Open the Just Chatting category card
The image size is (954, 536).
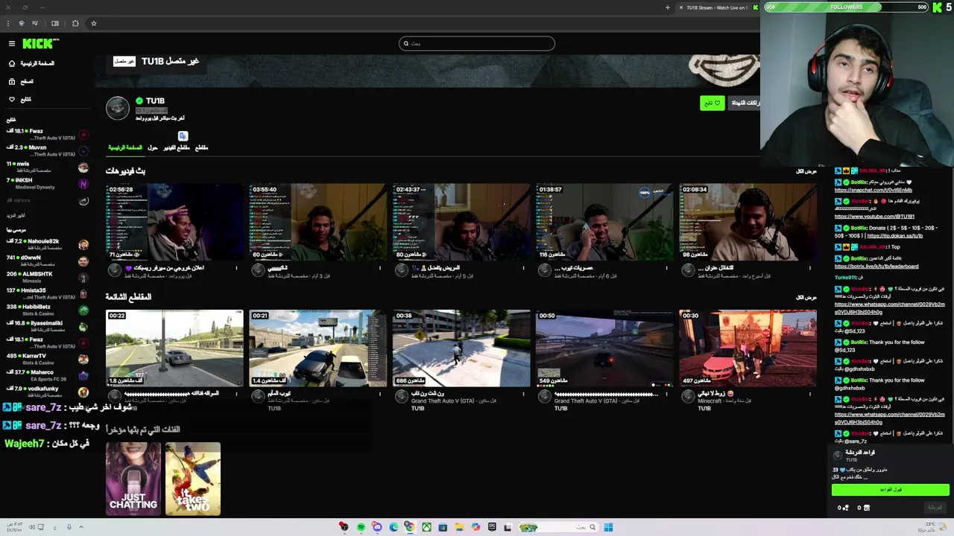pos(133,479)
